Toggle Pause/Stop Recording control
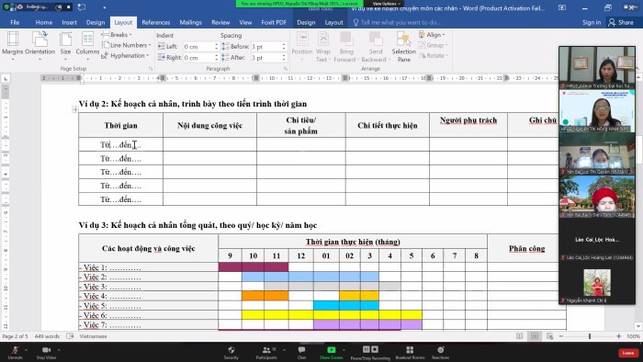 click(x=370, y=353)
